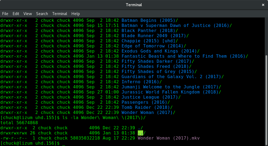Click the 'Sep 27 01:00' timestamp
268x146 pixels.
[102, 92]
